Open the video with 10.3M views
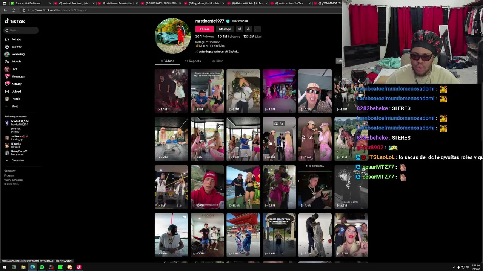This screenshot has width=483, height=271. [207, 235]
